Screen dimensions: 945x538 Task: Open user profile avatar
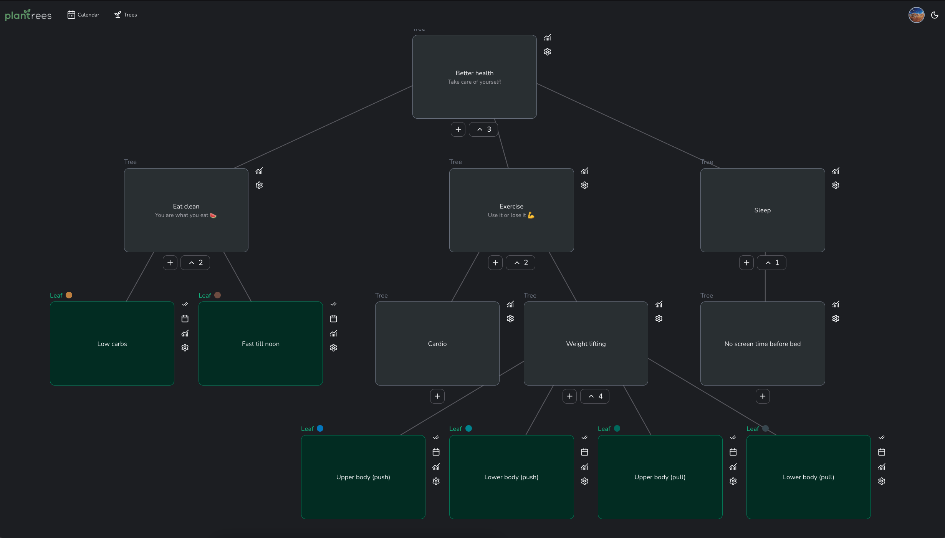tap(916, 15)
